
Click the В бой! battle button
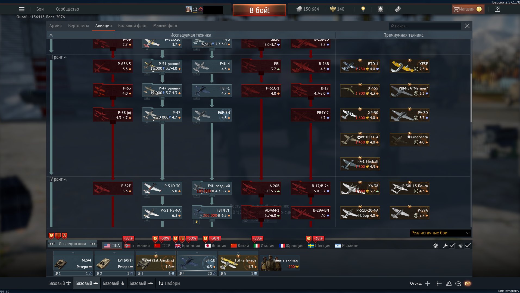(259, 10)
